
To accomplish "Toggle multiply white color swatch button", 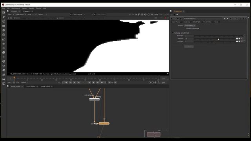I will point(237,42).
